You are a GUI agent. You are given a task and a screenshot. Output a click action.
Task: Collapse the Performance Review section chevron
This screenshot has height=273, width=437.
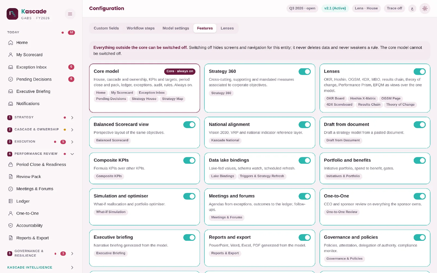pyautogui.click(x=72, y=154)
